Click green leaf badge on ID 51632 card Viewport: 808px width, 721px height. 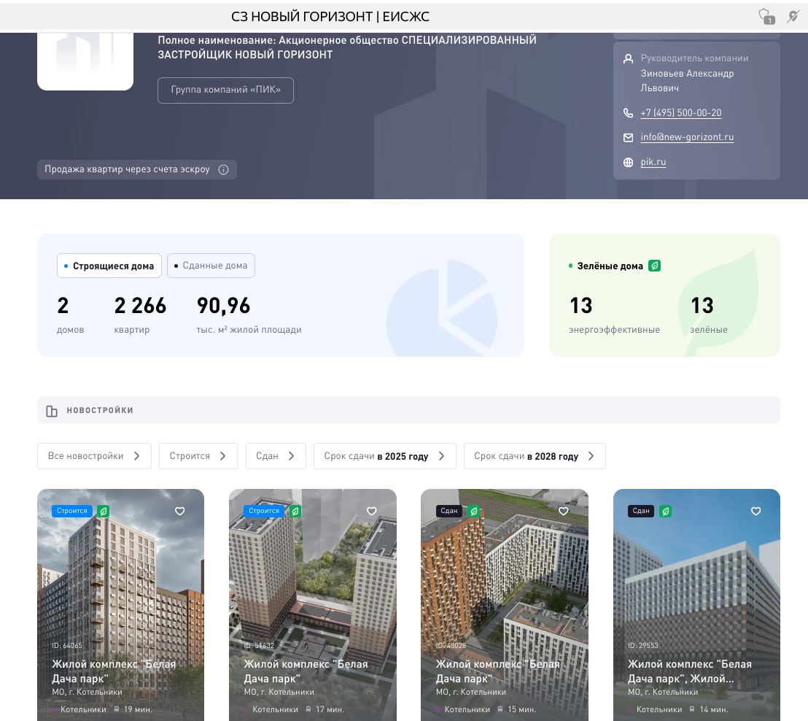click(x=295, y=511)
